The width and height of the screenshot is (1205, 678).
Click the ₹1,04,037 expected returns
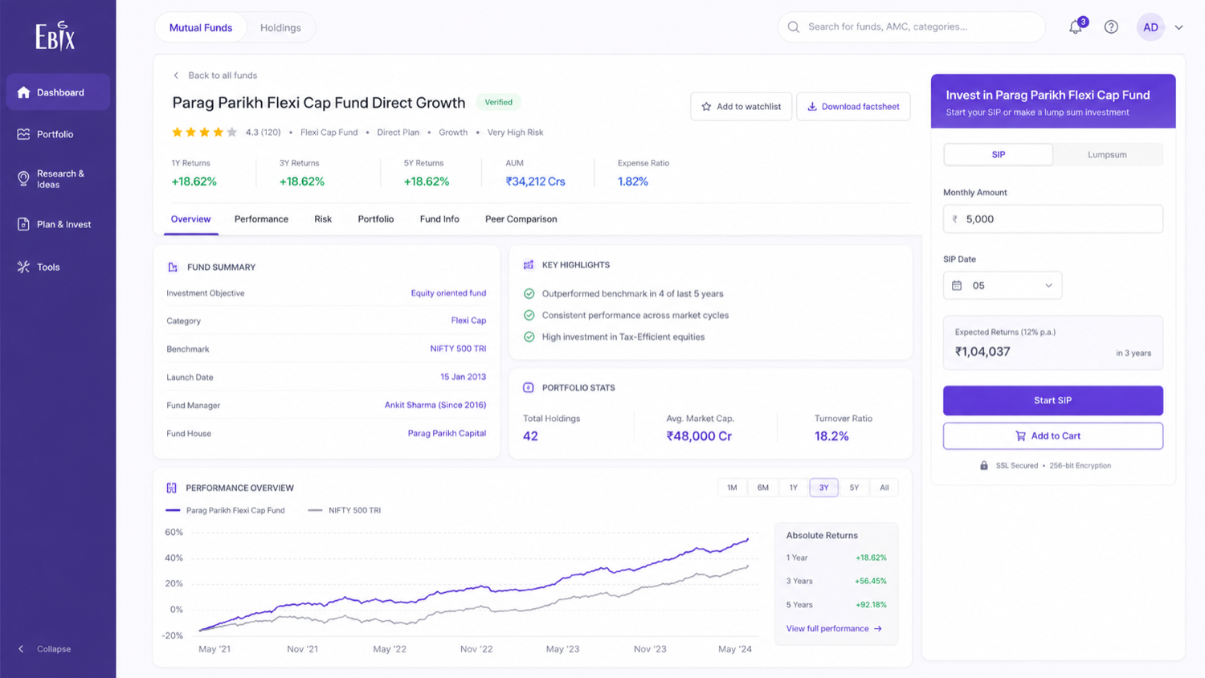982,352
